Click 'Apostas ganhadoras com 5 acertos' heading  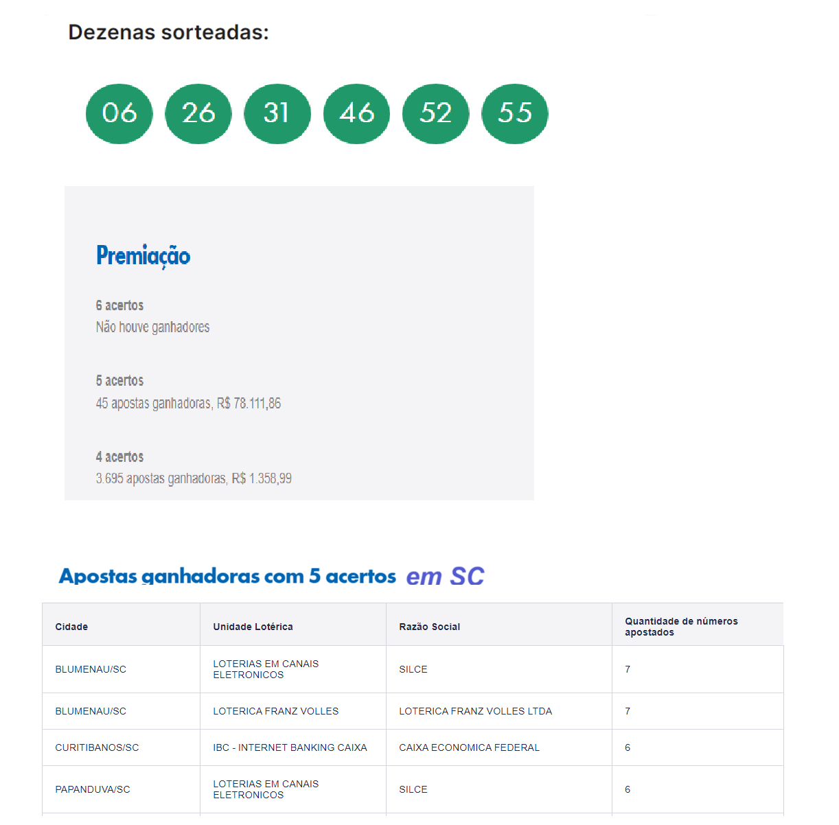(227, 576)
